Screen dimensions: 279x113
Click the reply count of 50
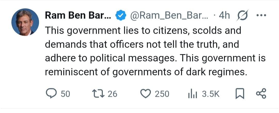tap(65, 94)
